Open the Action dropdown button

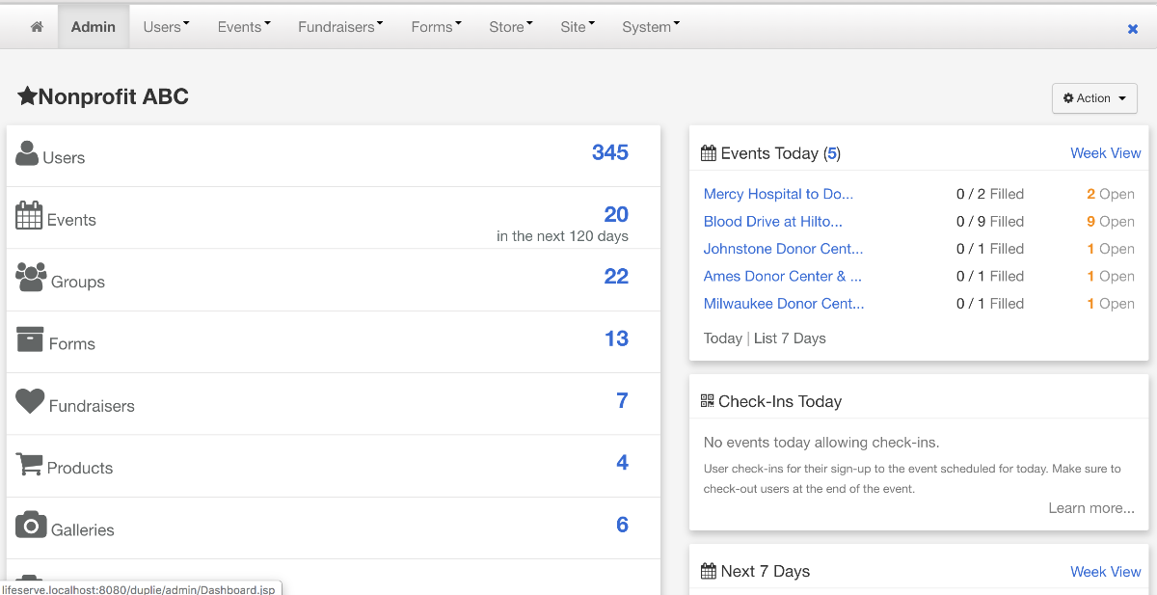pos(1094,98)
